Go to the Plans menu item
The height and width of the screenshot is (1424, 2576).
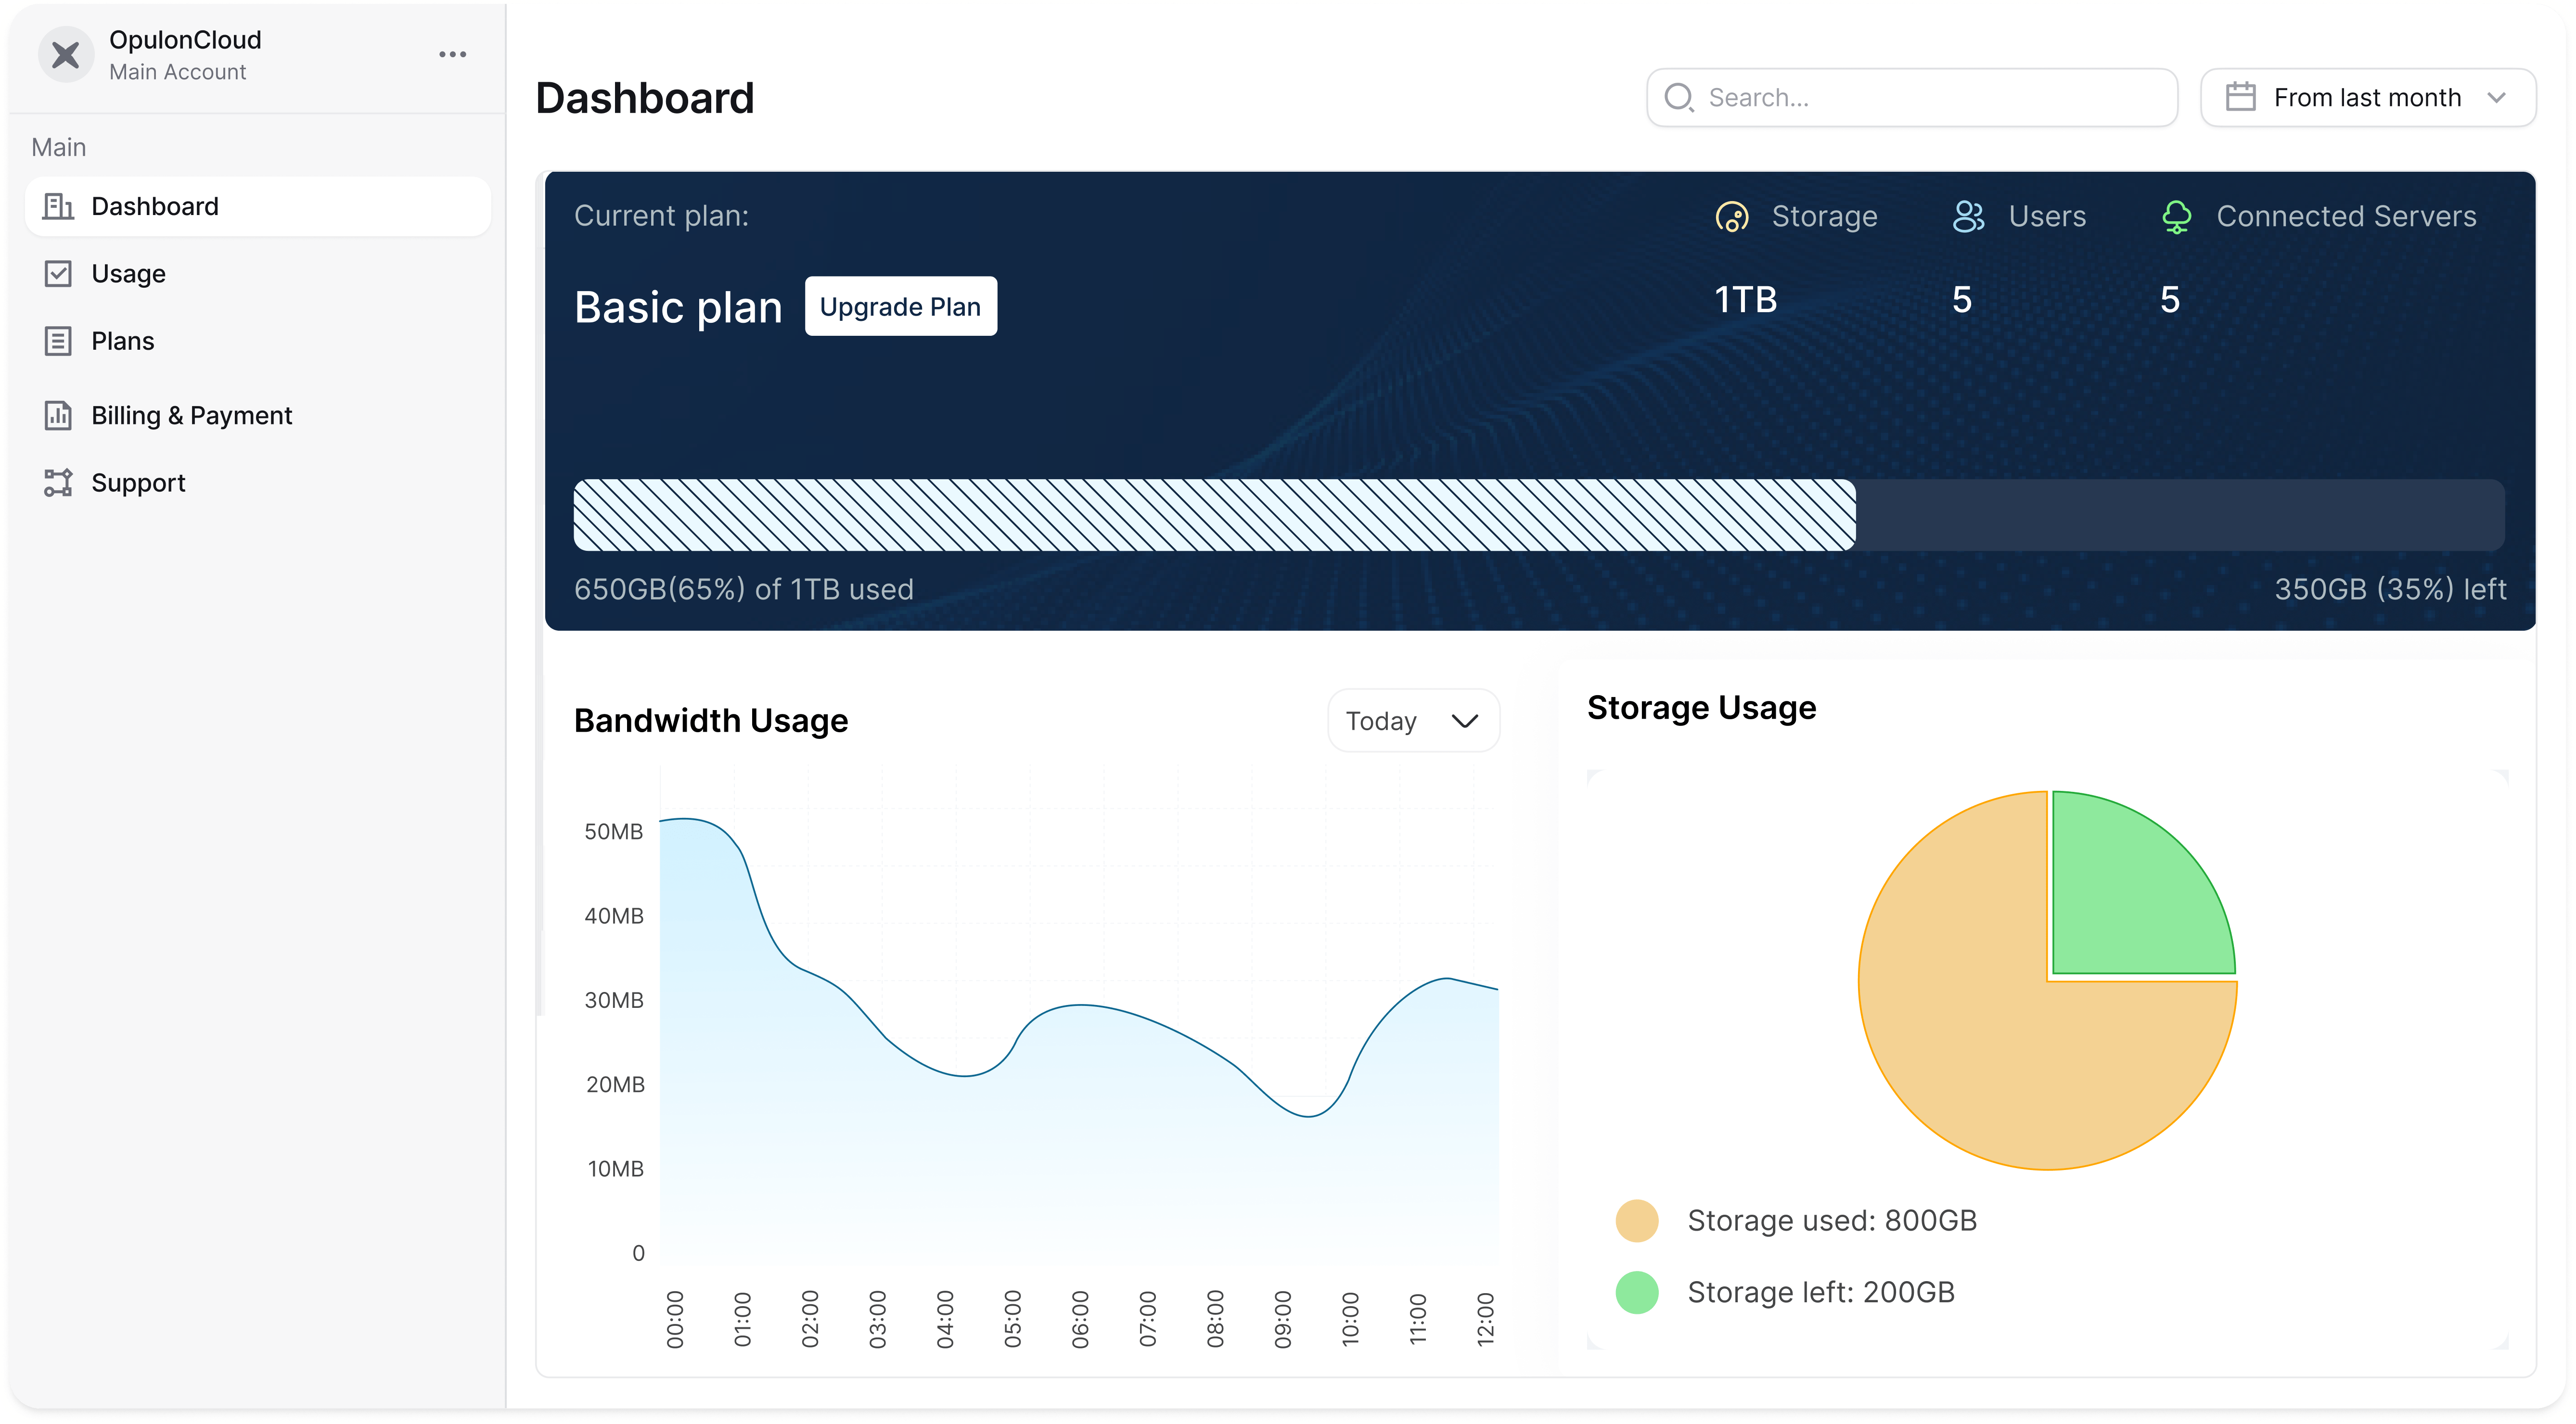[x=122, y=341]
